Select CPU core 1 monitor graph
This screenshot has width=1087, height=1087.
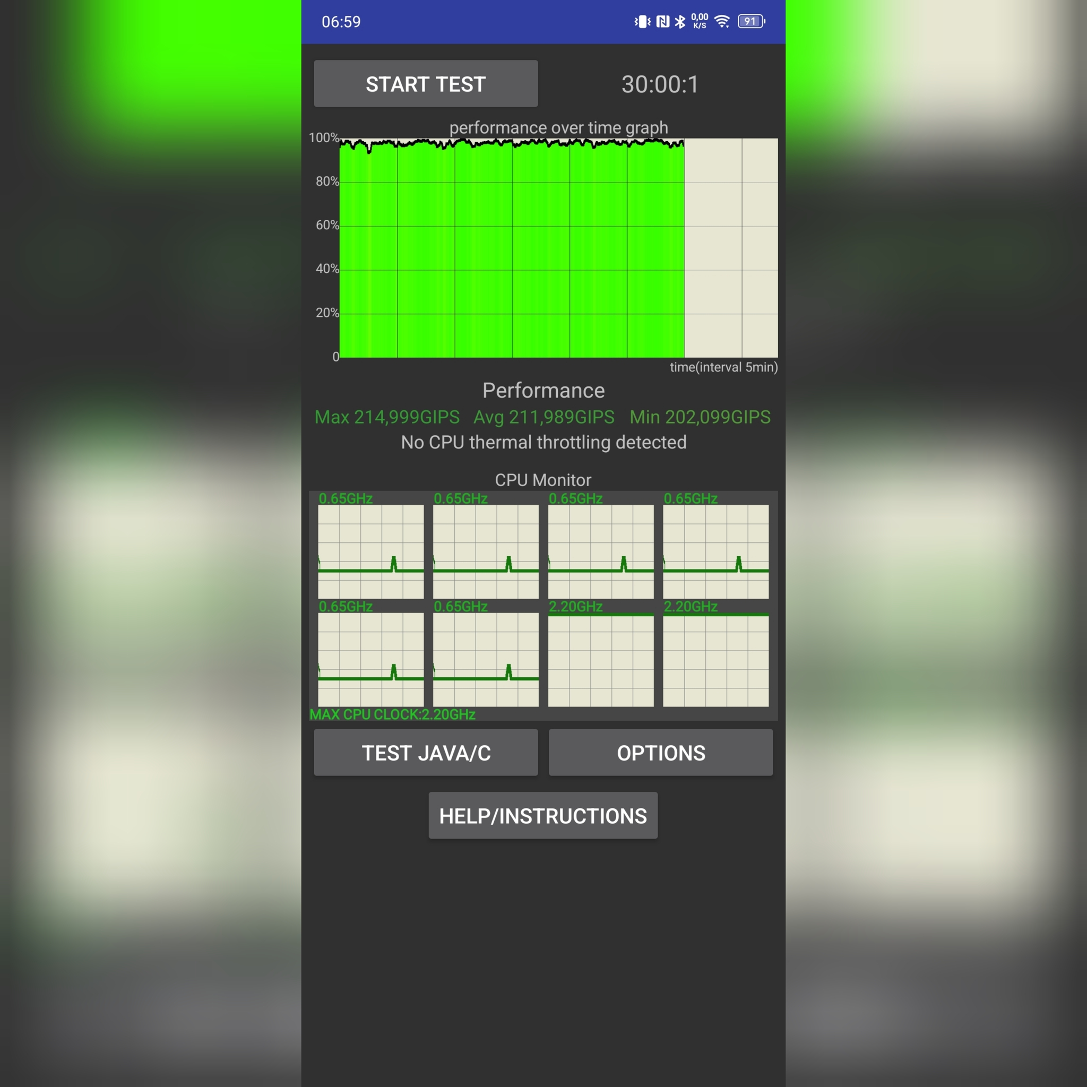click(372, 548)
